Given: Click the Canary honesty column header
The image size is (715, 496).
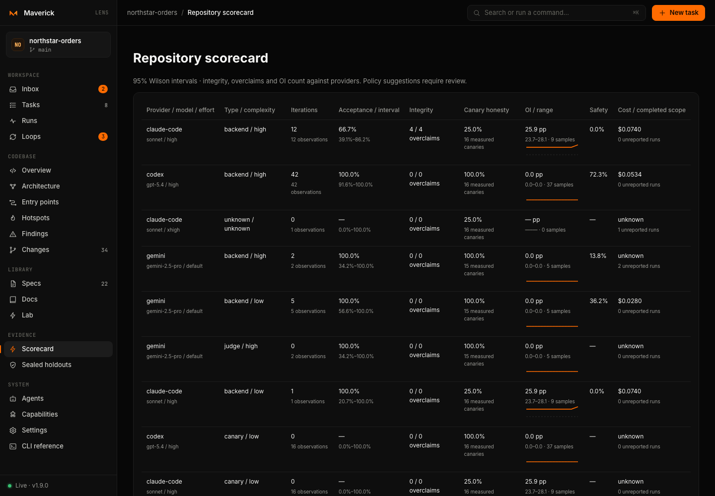Looking at the screenshot, I should pyautogui.click(x=487, y=110).
